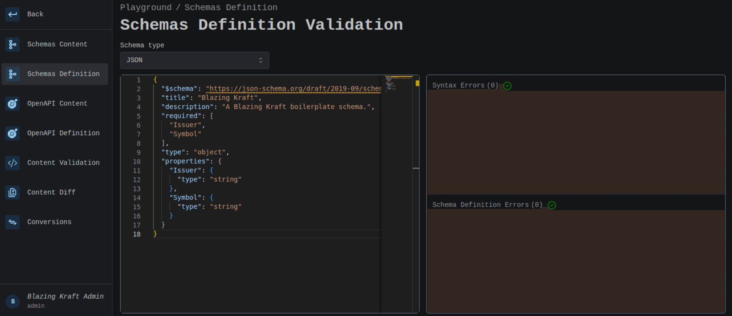This screenshot has height=316, width=732.
Task: Click the "title" key in editor
Action: tap(175, 98)
